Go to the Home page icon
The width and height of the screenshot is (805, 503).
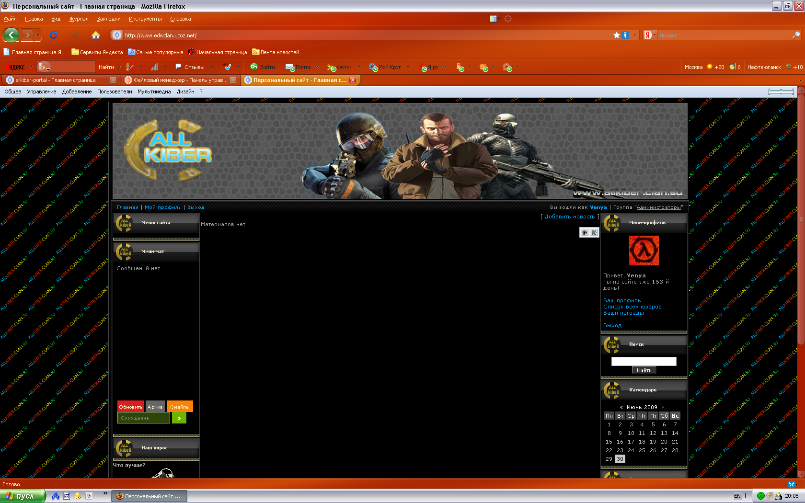[96, 35]
